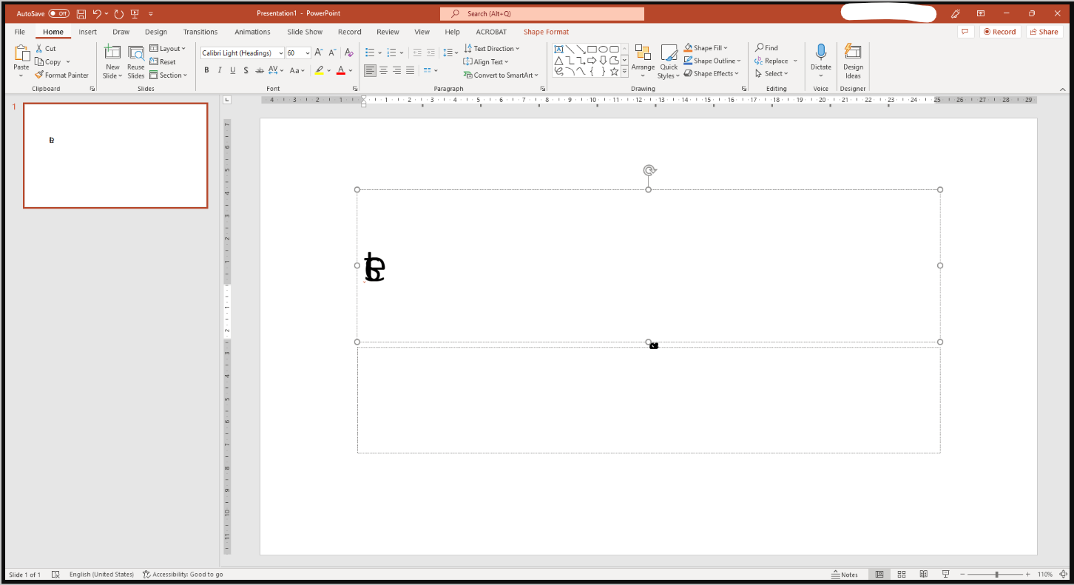Open the Text Highlight Color tool
The height and width of the screenshot is (585, 1074).
point(318,70)
